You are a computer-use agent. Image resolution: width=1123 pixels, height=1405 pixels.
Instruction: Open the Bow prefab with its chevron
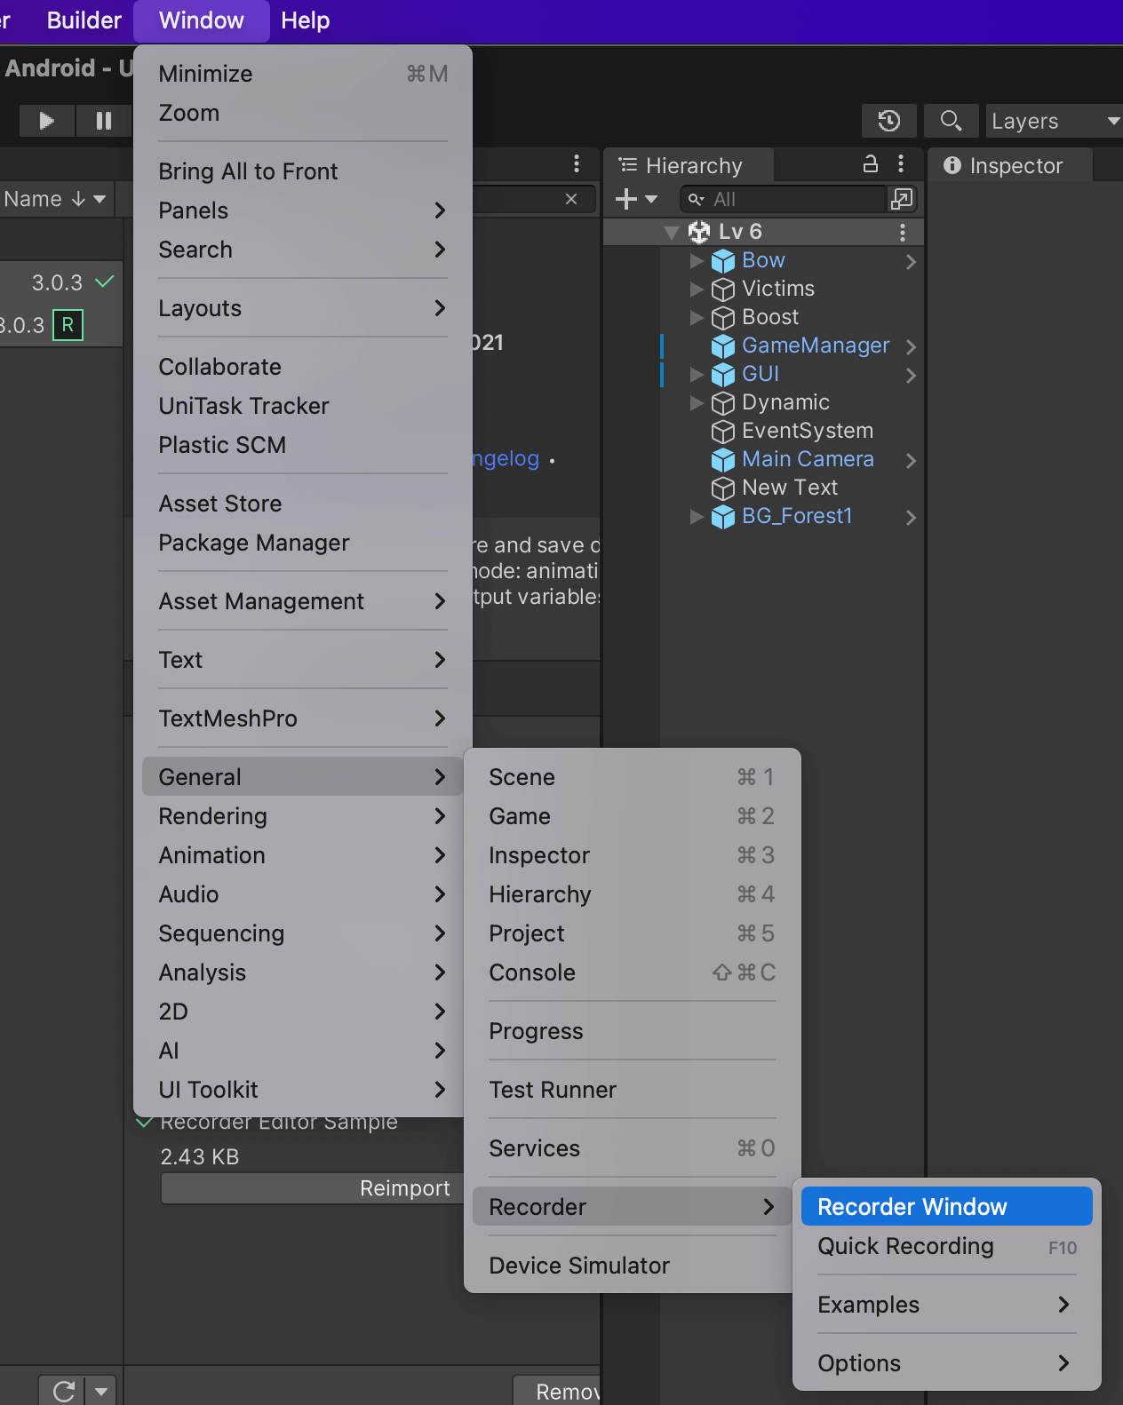click(x=911, y=262)
